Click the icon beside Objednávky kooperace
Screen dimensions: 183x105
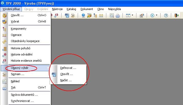click(x=4, y=41)
